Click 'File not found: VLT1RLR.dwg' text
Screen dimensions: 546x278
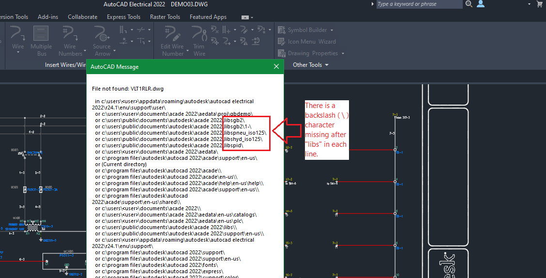[x=128, y=89]
